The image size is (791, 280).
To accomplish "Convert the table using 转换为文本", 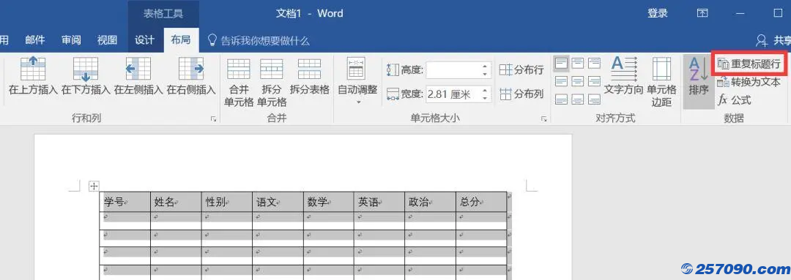I will click(749, 82).
